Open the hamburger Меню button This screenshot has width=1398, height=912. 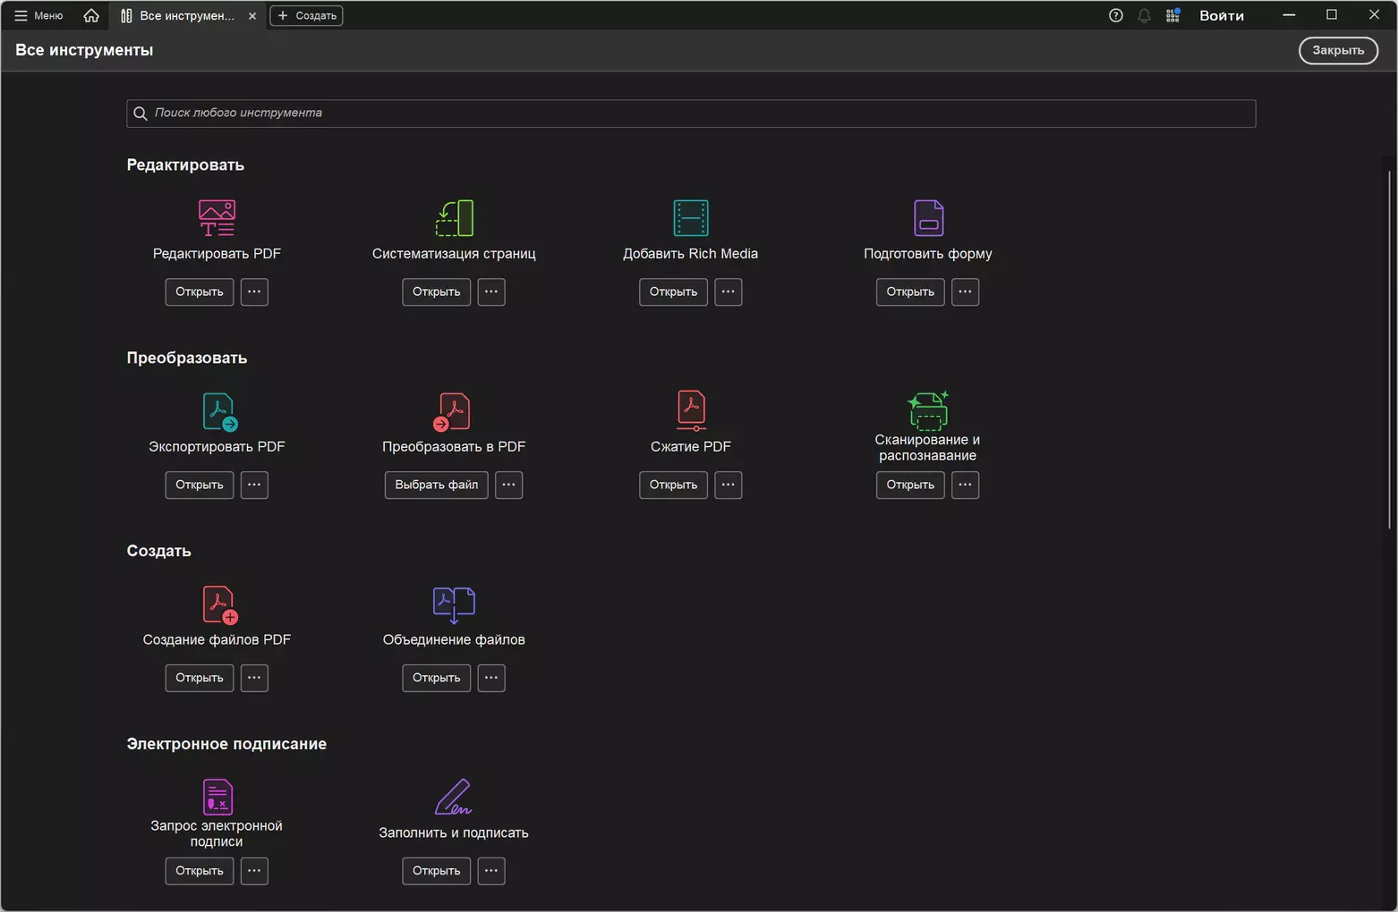tap(38, 15)
